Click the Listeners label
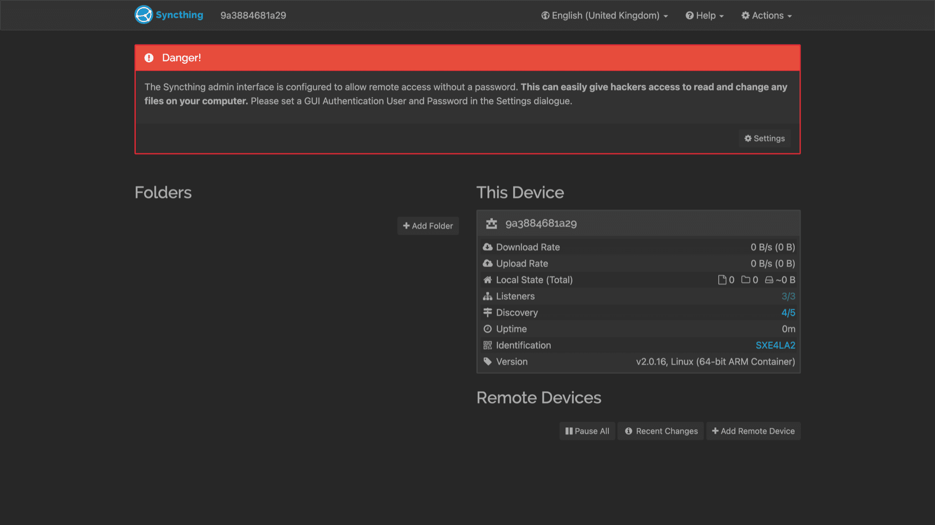The height and width of the screenshot is (525, 935). point(515,296)
